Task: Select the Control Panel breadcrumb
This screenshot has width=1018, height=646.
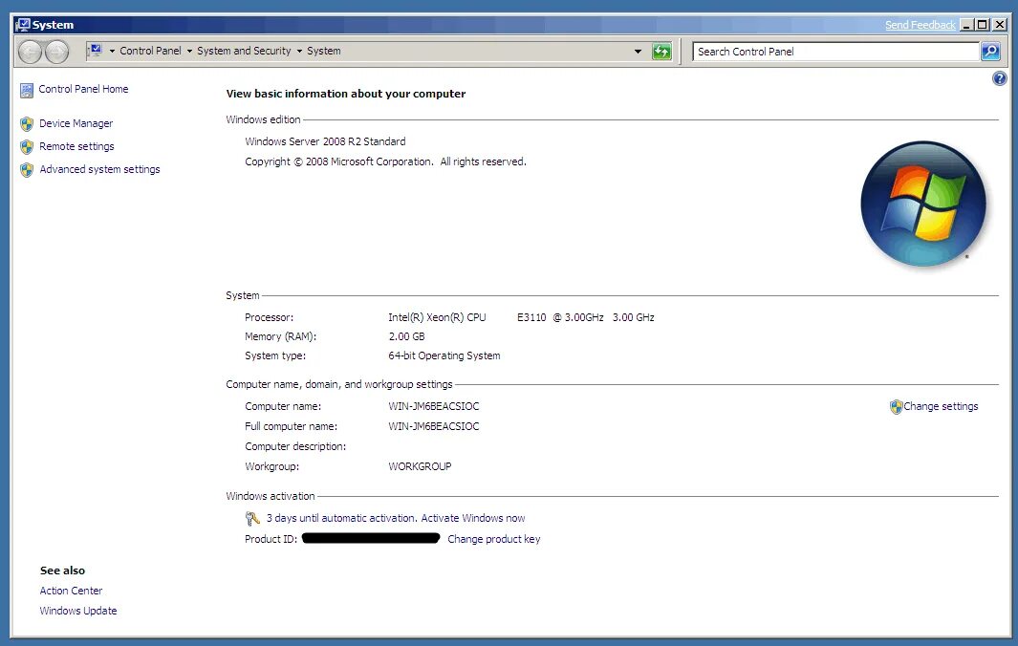Action: 150,51
